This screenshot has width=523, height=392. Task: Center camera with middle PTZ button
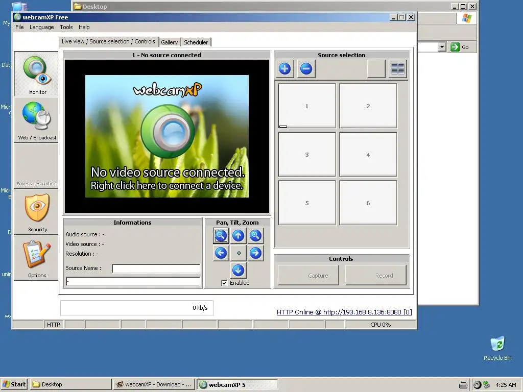[238, 253]
